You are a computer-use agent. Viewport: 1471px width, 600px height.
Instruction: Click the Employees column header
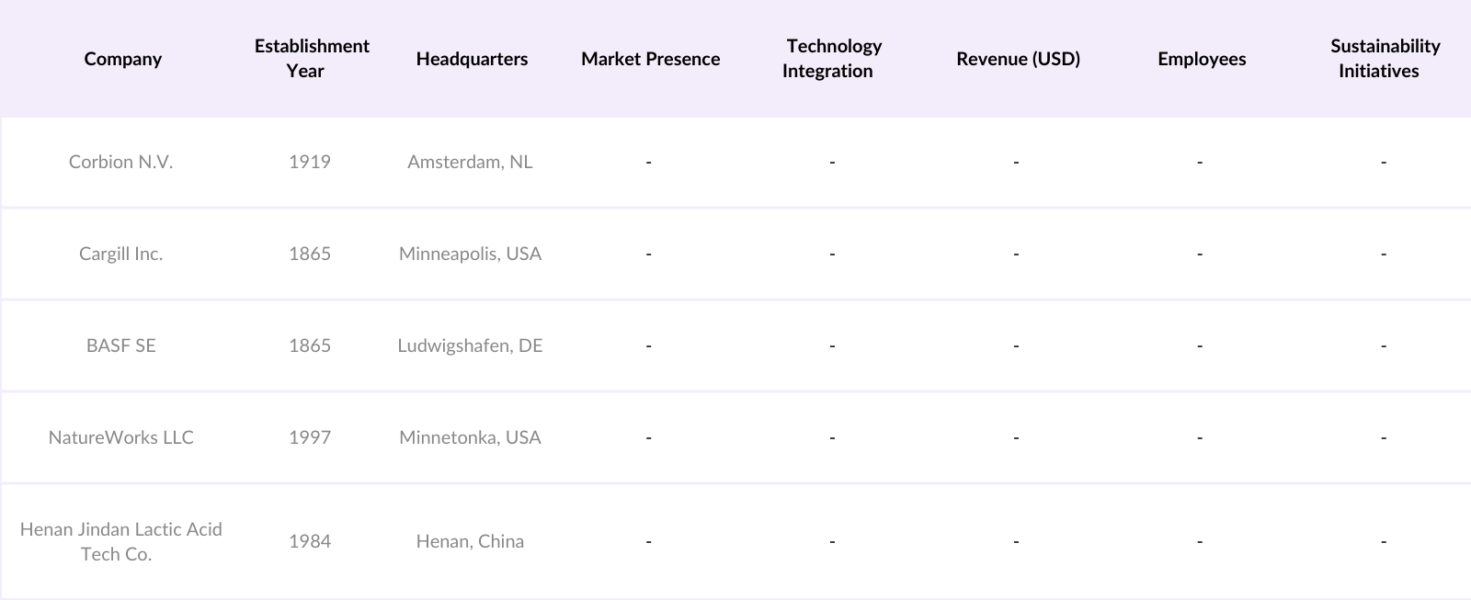tap(1202, 59)
